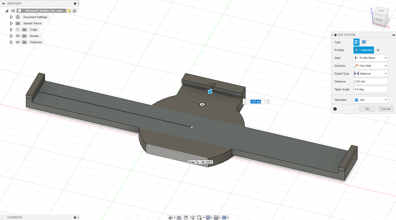The image size is (396, 220).
Task: Select the Bodies tree item label
Action: (34, 36)
